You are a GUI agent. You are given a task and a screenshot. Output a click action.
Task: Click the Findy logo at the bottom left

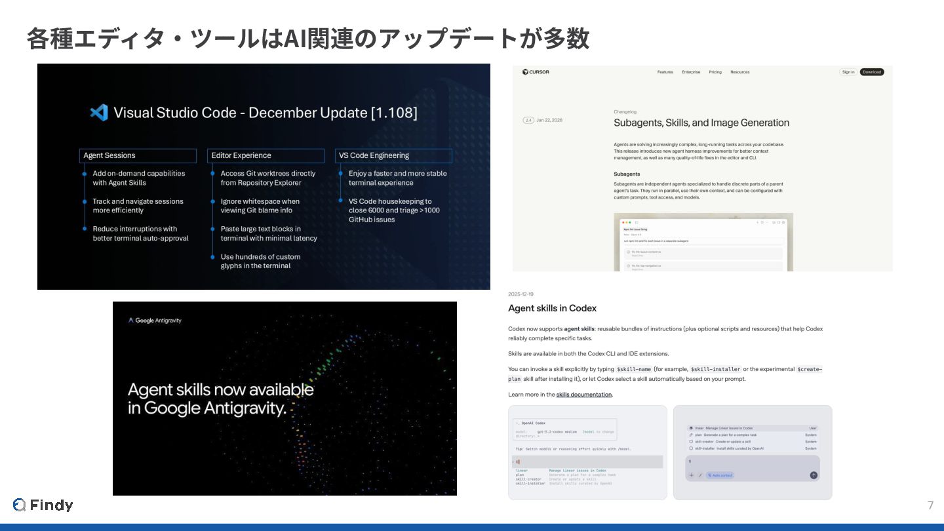coord(43,505)
